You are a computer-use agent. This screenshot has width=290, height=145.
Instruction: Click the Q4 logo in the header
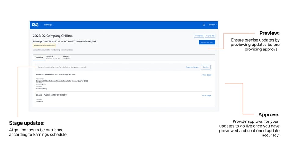[35, 25]
